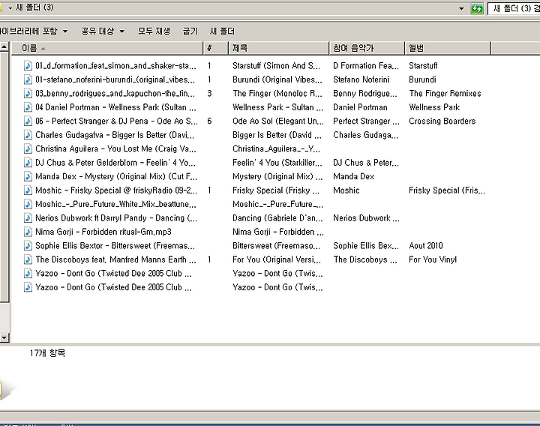Click the search box for 새 폴더 (3)
This screenshot has height=426, width=540.
(x=514, y=8)
